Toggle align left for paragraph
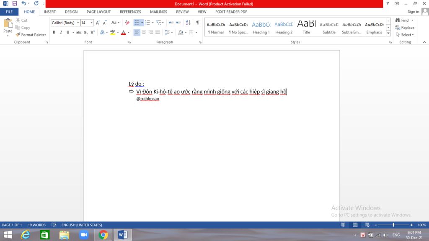This screenshot has height=241, width=429. (137, 32)
